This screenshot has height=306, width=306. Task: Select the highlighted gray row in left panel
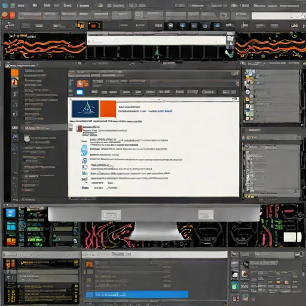[44, 128]
